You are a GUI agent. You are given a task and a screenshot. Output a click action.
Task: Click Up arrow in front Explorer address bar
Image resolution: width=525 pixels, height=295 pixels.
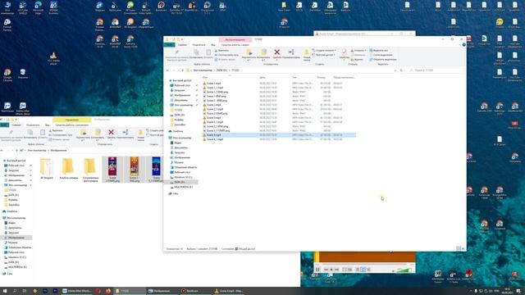(x=182, y=70)
